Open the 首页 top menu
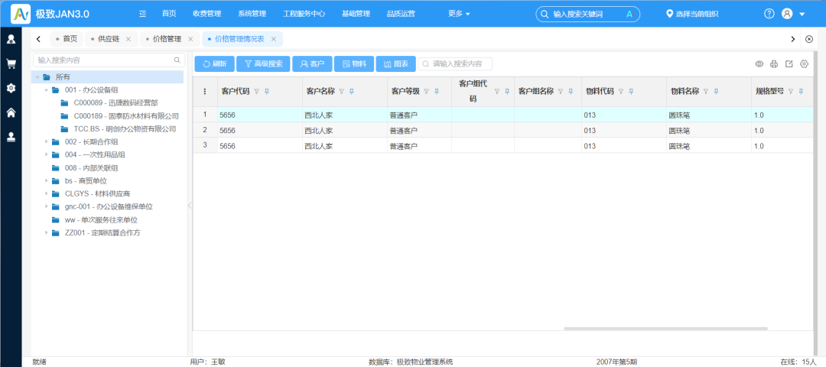Viewport: 826px width, 367px height. point(169,14)
